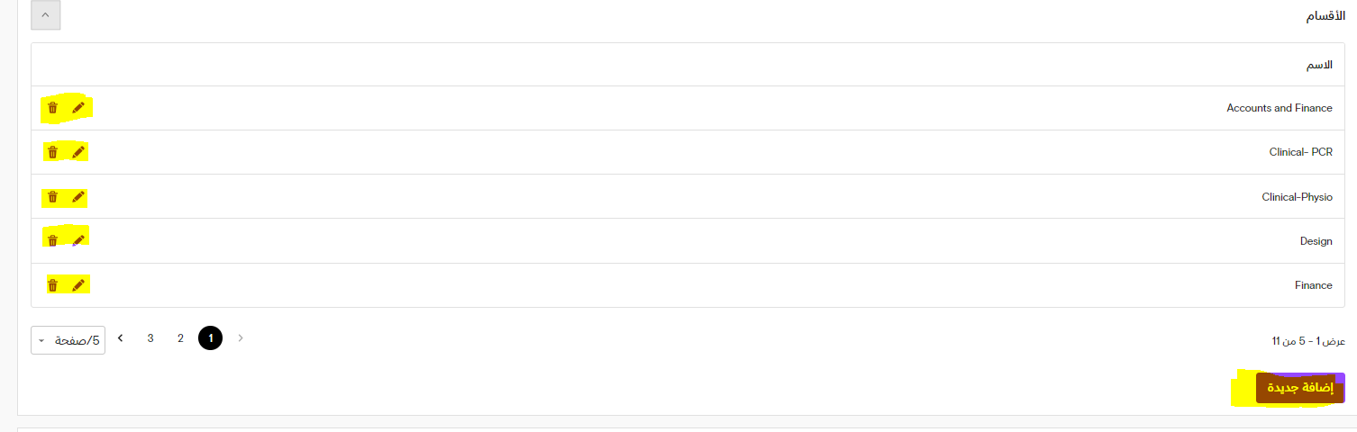Delete the Design department row
The image size is (1357, 432).
(x=52, y=240)
